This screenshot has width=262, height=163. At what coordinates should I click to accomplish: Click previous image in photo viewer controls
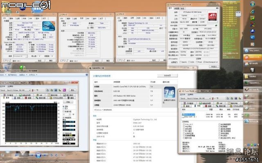(x=32, y=155)
